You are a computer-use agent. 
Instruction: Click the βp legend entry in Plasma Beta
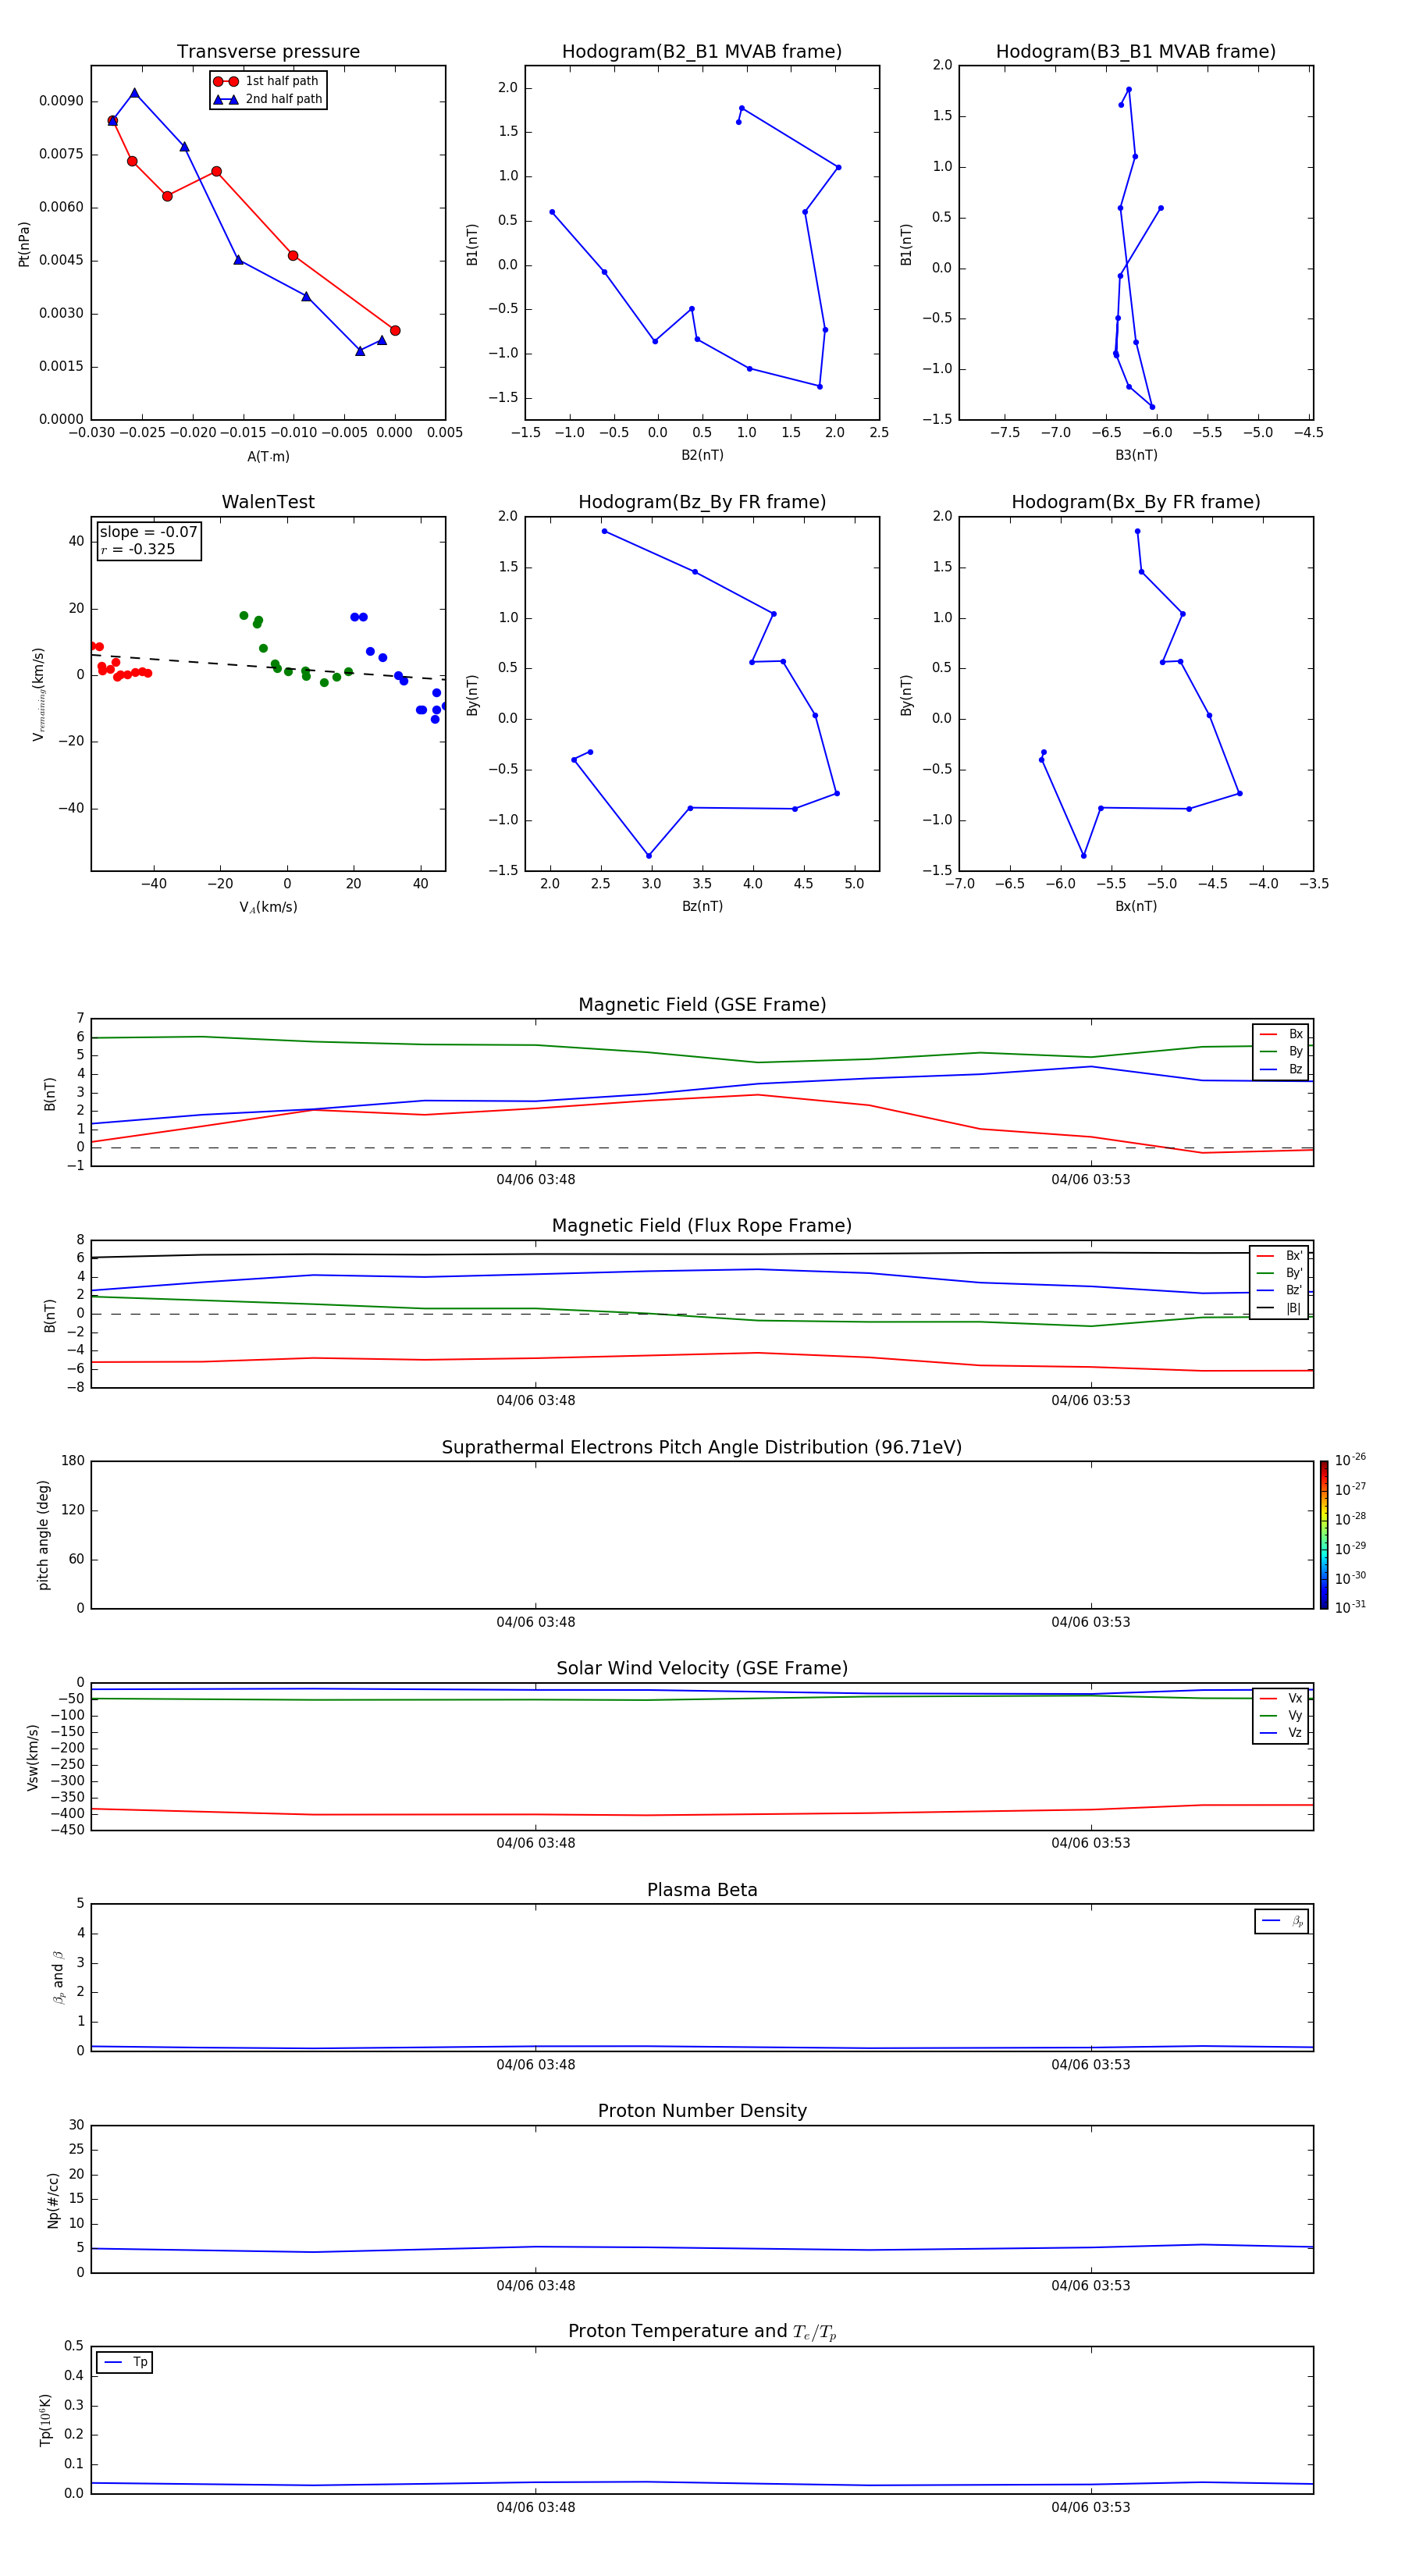click(x=1282, y=1921)
